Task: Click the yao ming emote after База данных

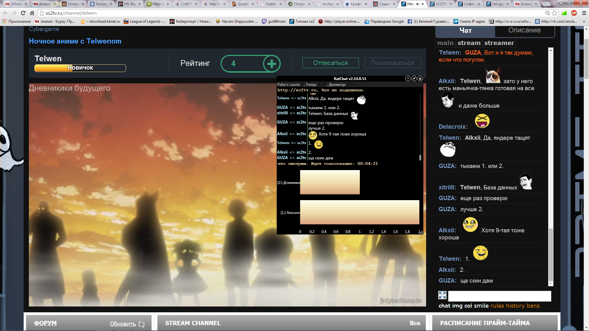Action: 526,181
